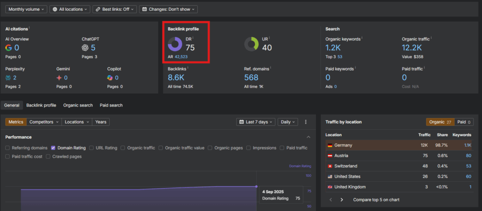This screenshot has width=482, height=211.
Task: Click the Backlinks info icon
Action: (188, 68)
